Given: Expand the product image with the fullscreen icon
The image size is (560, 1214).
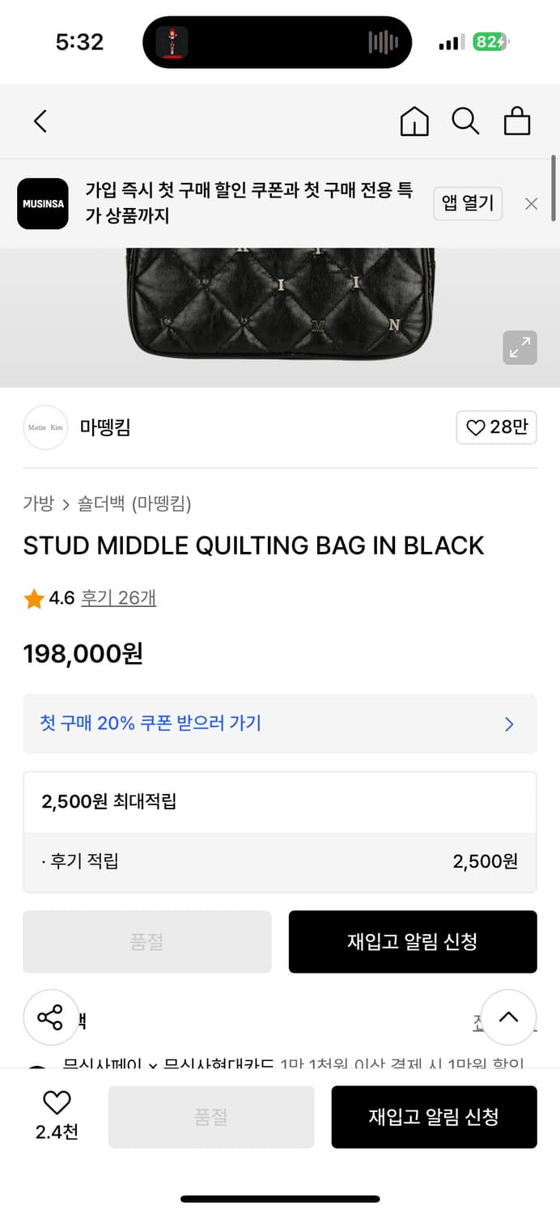Looking at the screenshot, I should tap(520, 347).
